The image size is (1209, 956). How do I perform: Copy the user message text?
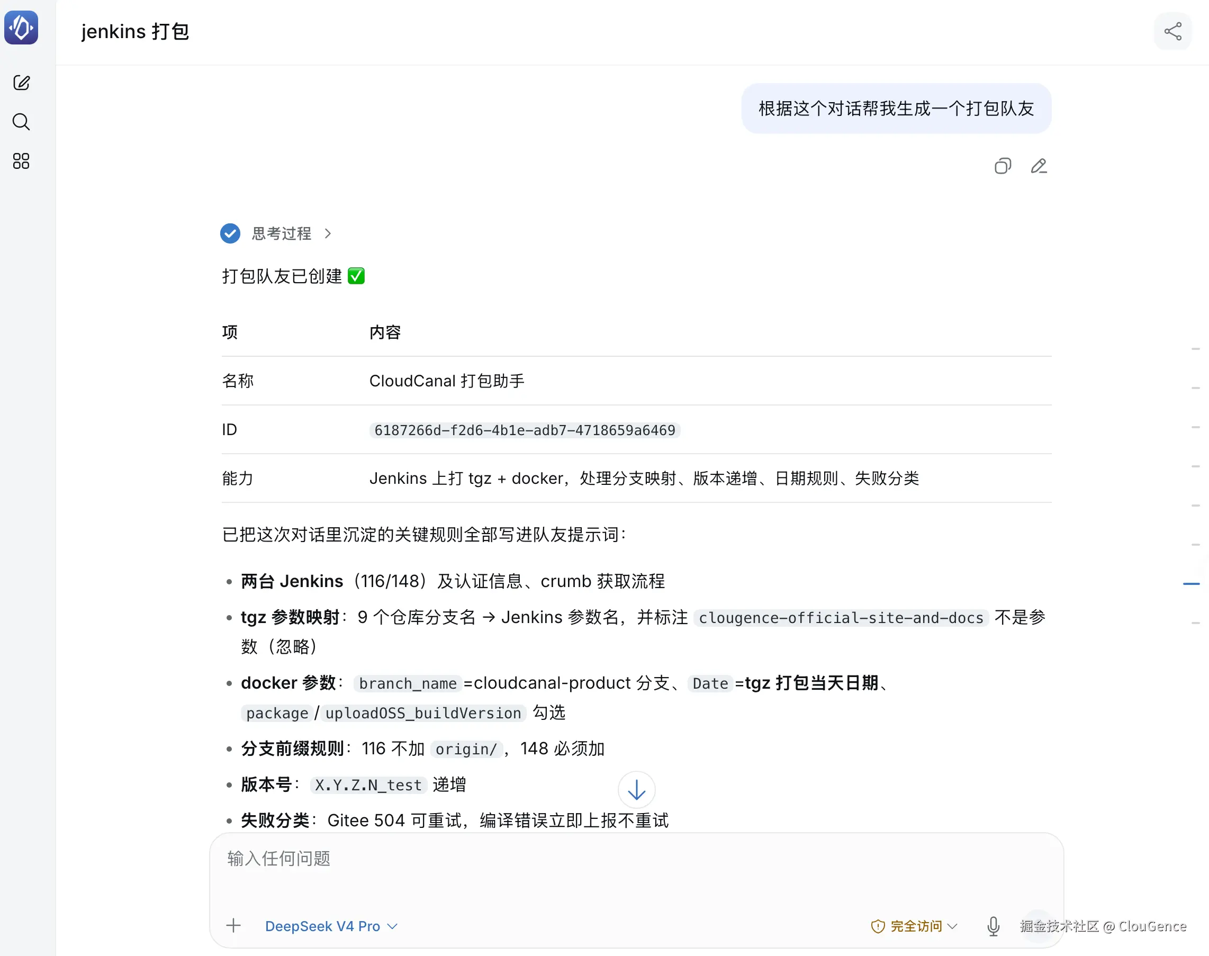[x=1003, y=166]
